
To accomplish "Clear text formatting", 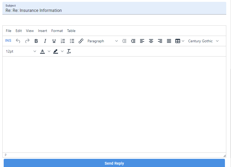I will pos(69,51).
